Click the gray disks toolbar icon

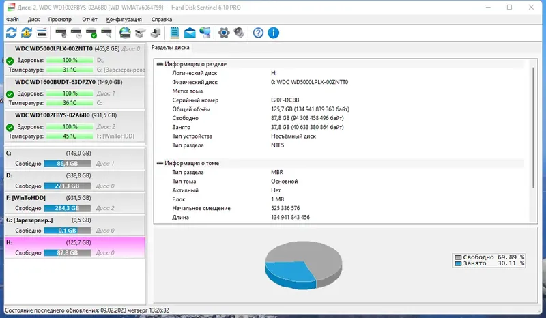click(141, 33)
